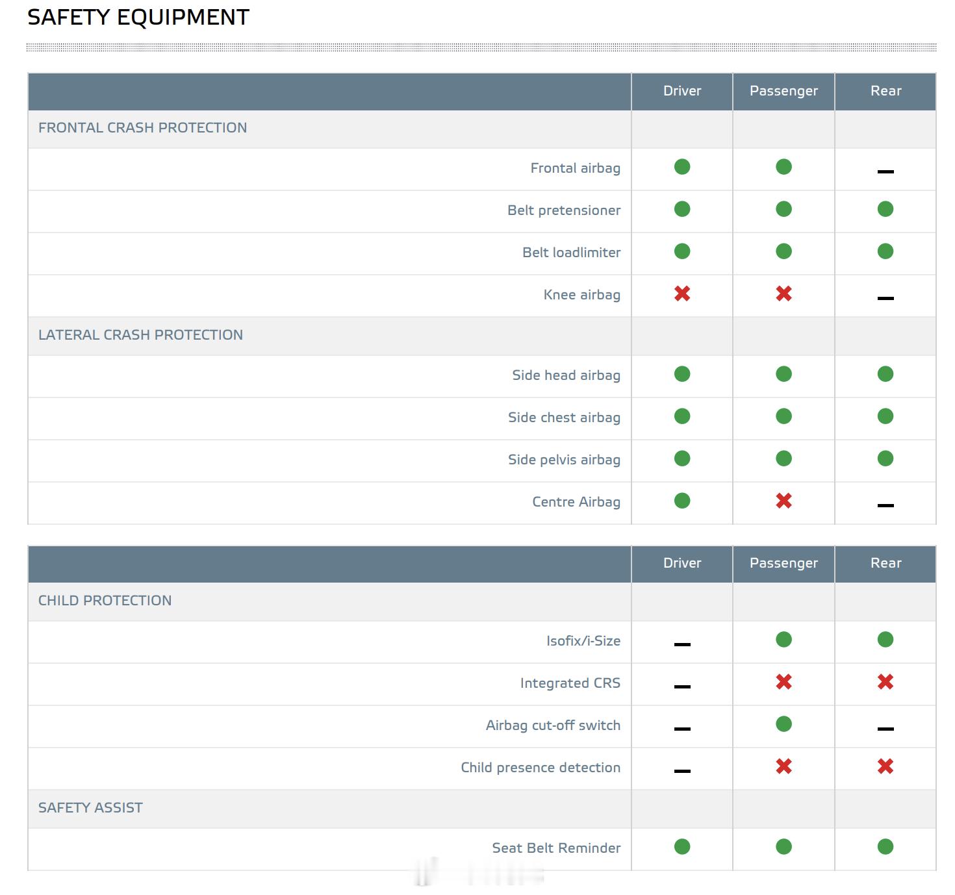Click the green dot for driver Frontal airbag
The width and height of the screenshot is (955, 895).
pos(681,167)
